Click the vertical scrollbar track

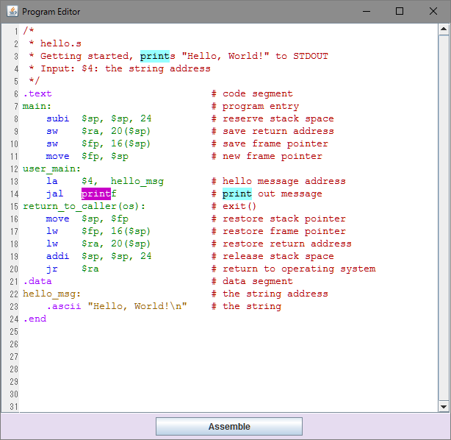[444, 221]
